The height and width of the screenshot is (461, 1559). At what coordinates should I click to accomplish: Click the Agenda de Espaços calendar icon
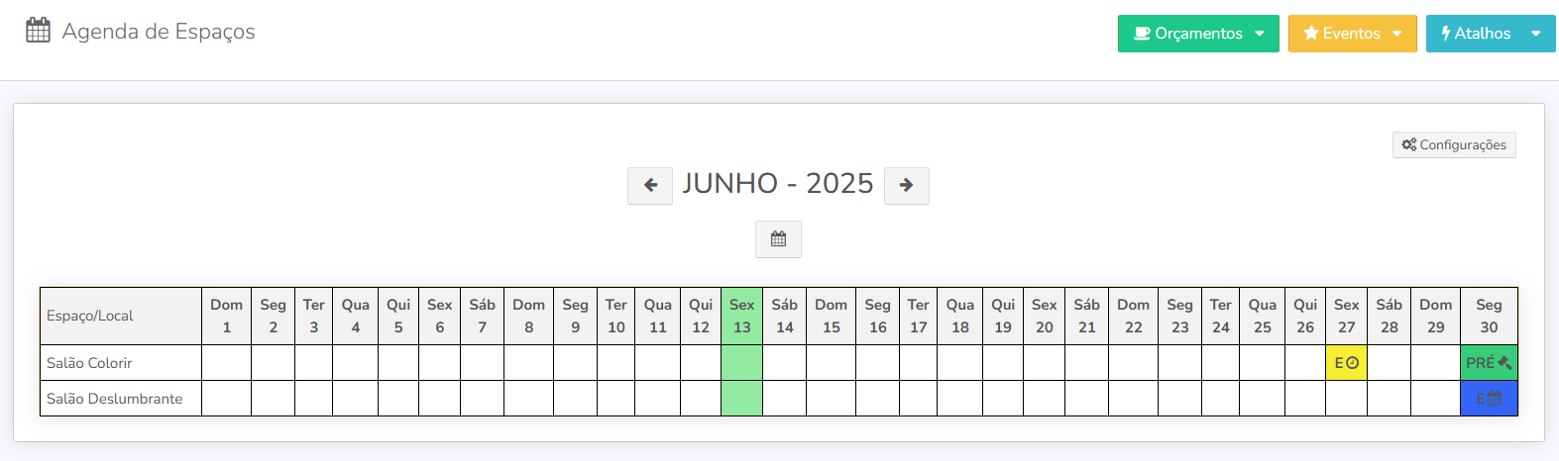38,31
